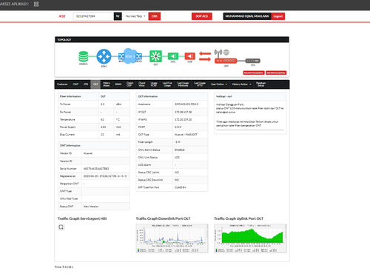Click the Rx Power row label
The width and height of the screenshot is (370, 274).
pyautogui.click(x=65, y=112)
